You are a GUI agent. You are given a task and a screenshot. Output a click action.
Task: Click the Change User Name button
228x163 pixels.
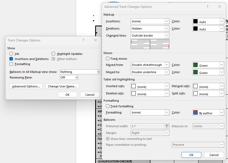[x=62, y=86]
